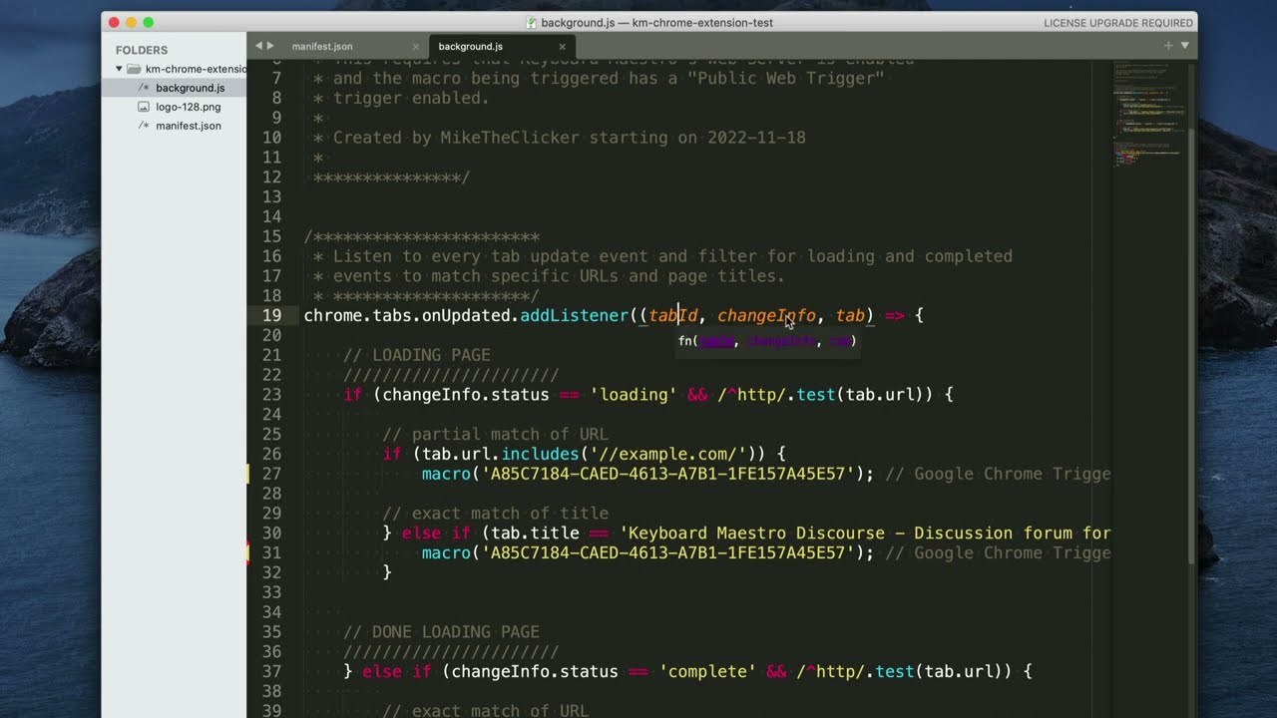Click the minimap code overview

pos(1149,113)
